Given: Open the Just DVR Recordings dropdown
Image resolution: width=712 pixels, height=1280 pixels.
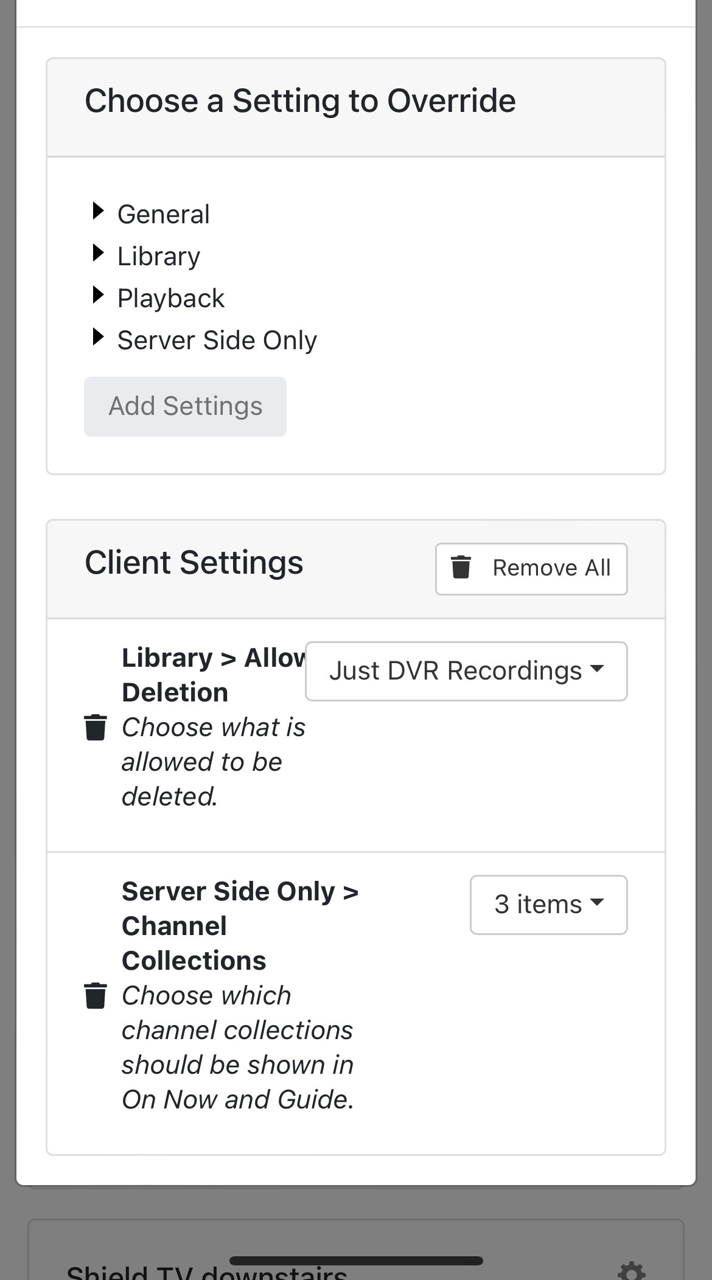Looking at the screenshot, I should 466,671.
